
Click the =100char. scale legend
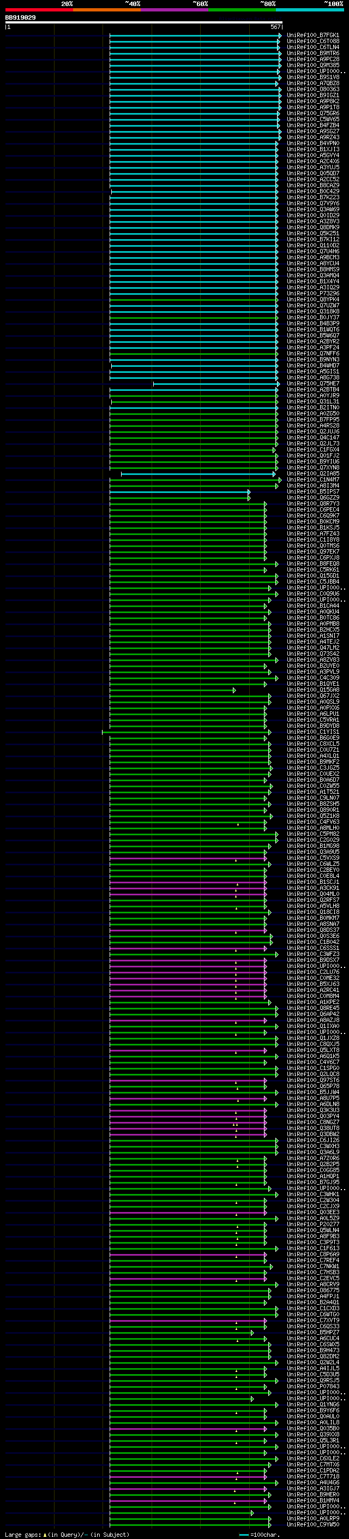[260, 1534]
